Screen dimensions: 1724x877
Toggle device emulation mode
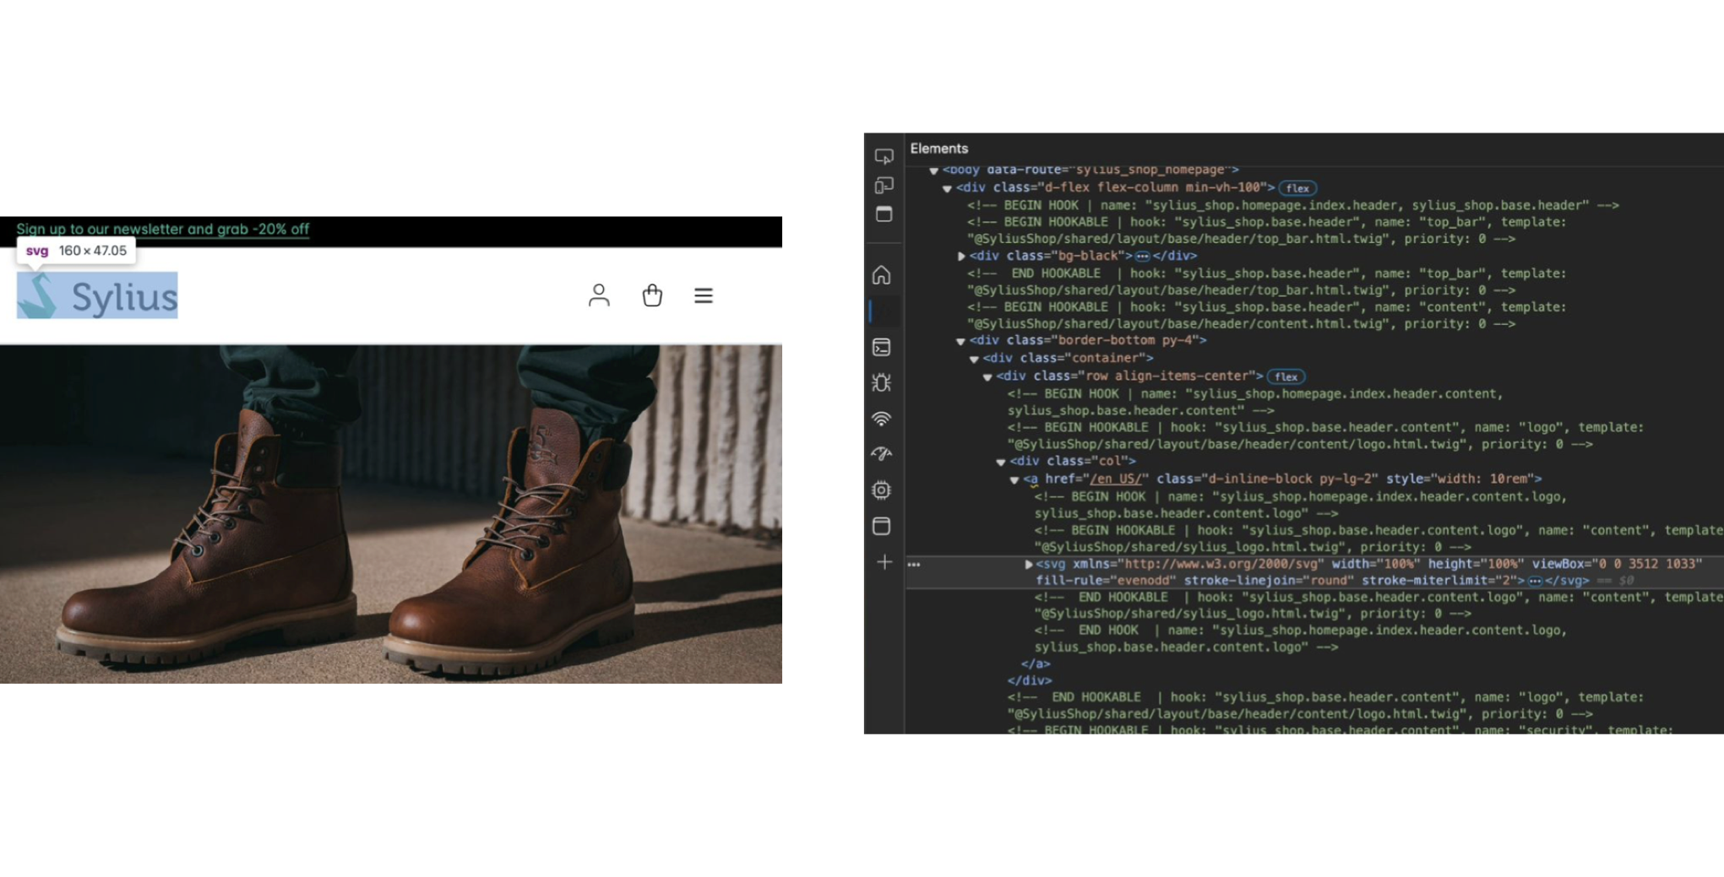pos(884,185)
